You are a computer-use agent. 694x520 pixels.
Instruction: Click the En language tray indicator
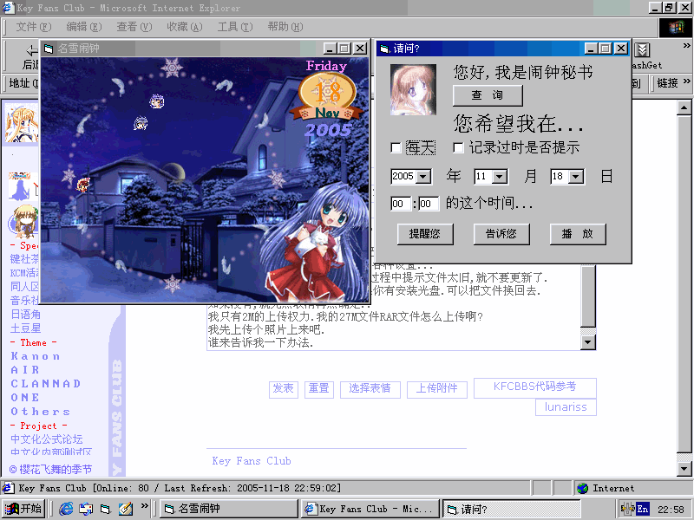click(x=643, y=509)
